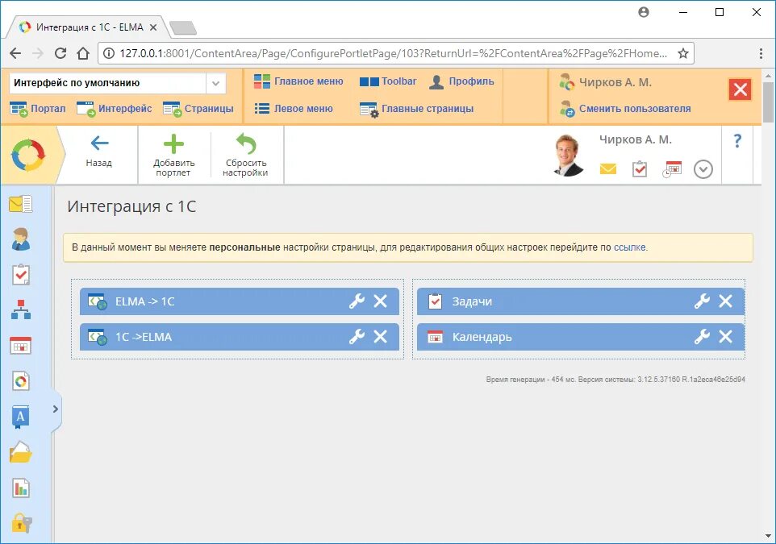Open the reports chart icon in sidebar
The height and width of the screenshot is (544, 776).
coord(21,488)
